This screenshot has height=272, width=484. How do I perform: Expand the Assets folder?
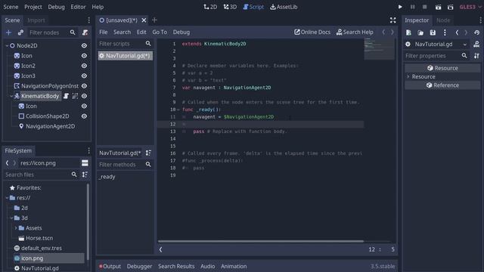pos(16,228)
